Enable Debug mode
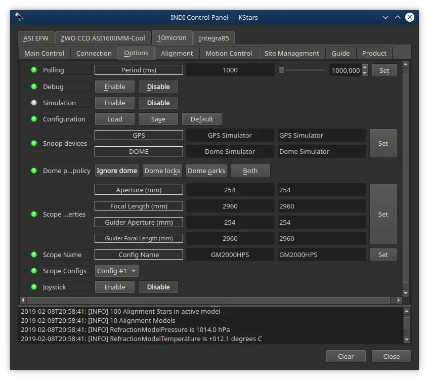Viewport: 429px width, 380px height. (x=115, y=87)
